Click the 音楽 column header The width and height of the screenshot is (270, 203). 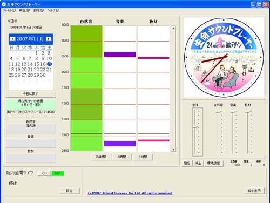click(x=120, y=22)
